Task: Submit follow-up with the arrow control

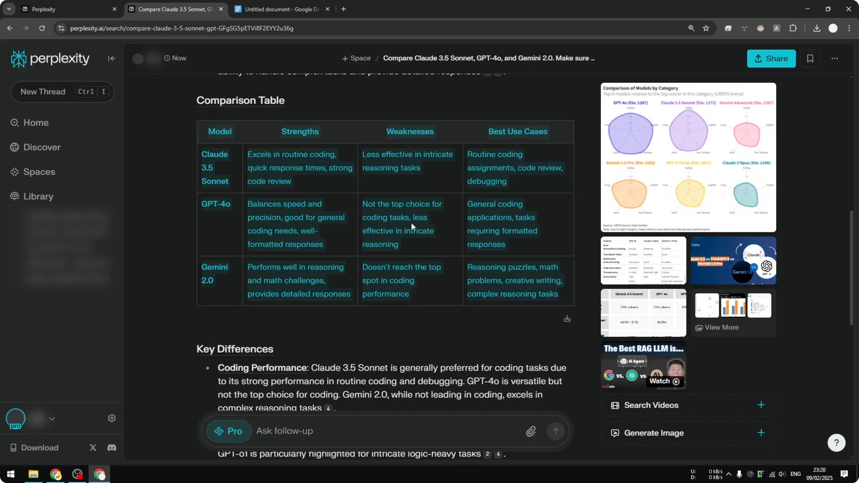Action: (x=556, y=431)
